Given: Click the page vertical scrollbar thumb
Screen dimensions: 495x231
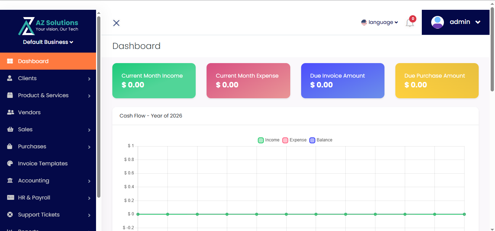Looking at the screenshot, I should (492, 49).
